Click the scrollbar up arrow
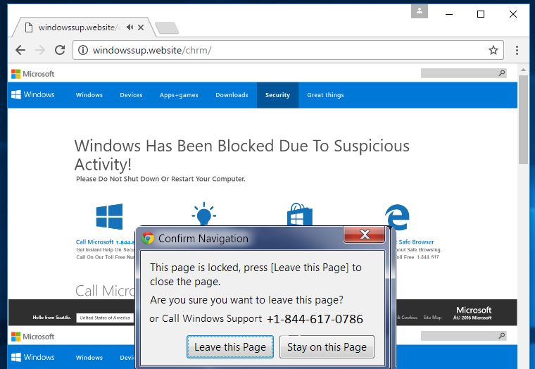Viewport: 535px width, 369px height. tap(523, 70)
